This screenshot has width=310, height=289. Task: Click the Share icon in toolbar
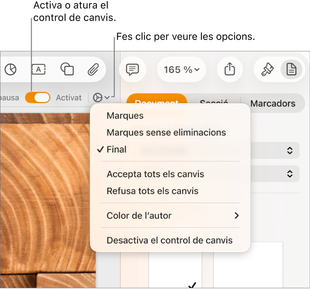(230, 69)
